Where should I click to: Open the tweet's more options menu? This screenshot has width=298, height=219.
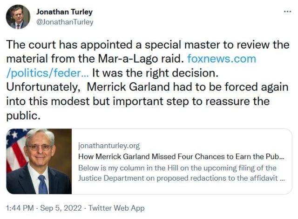click(x=287, y=11)
